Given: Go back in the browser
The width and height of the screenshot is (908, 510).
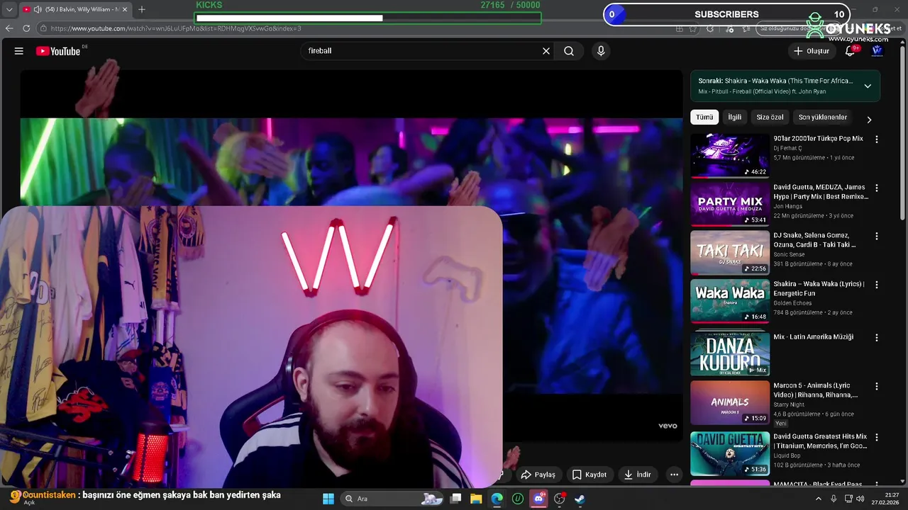Looking at the screenshot, I should click(9, 28).
